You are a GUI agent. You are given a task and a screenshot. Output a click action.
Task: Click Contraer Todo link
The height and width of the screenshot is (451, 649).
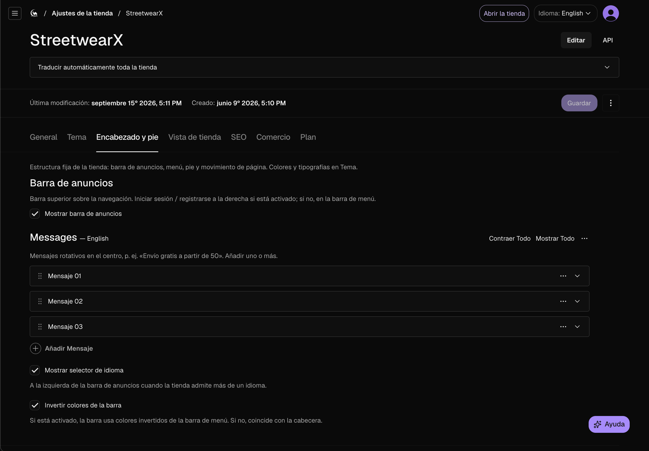510,238
